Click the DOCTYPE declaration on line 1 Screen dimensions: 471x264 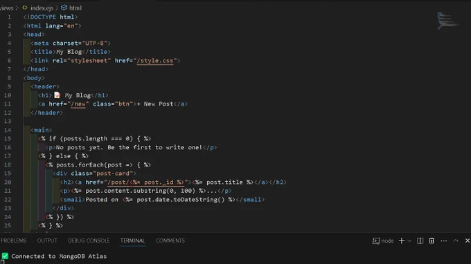point(50,17)
